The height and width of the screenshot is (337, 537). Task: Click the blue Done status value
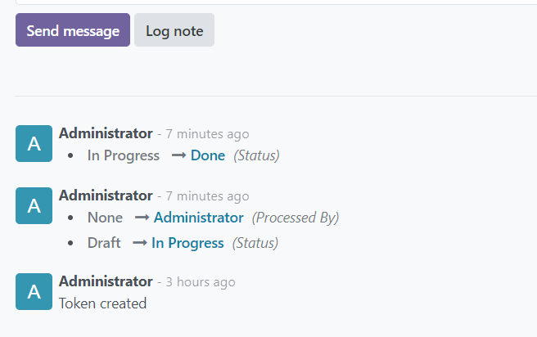coord(208,155)
